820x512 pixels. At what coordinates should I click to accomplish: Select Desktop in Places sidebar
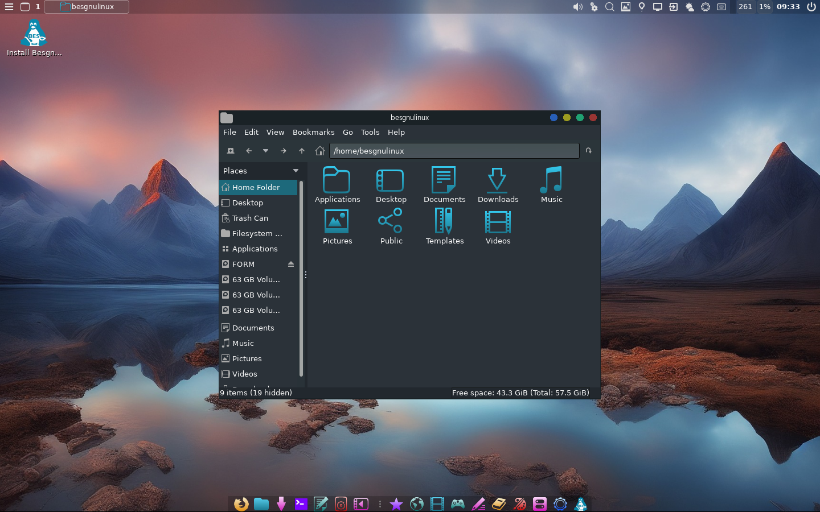coord(259,203)
